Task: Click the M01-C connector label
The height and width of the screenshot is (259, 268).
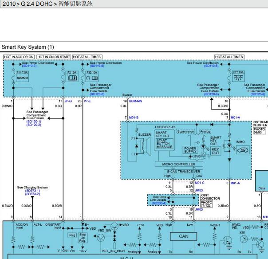Action: click(x=200, y=183)
